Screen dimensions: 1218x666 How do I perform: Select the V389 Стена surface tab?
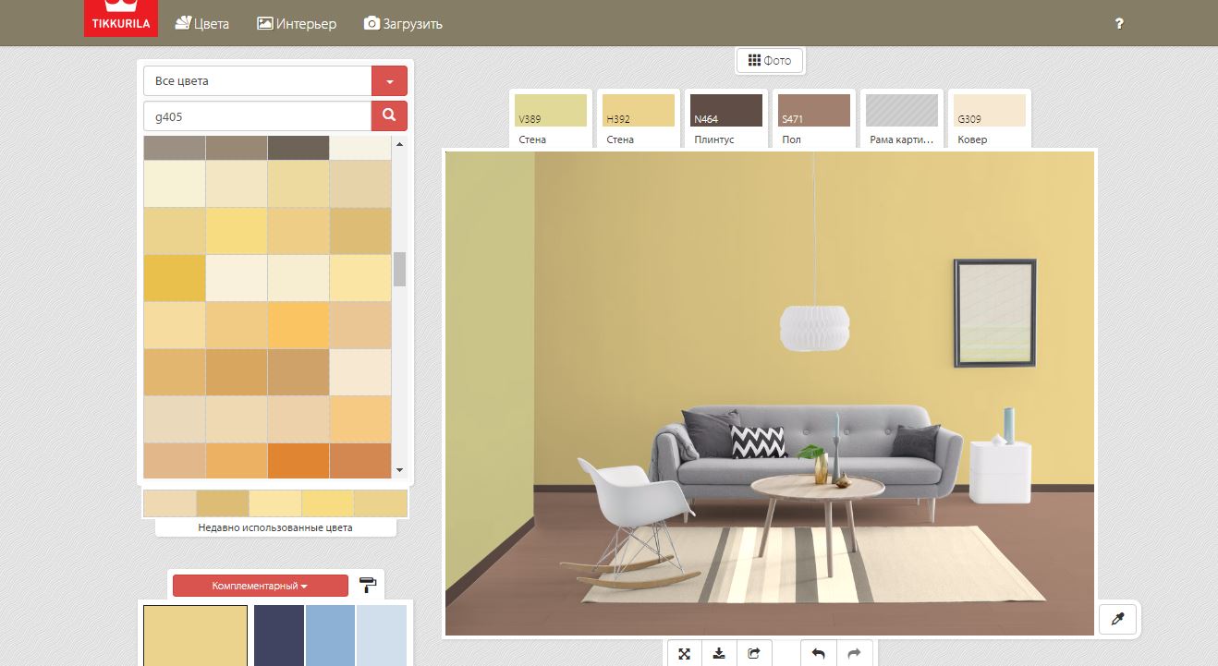pos(551,119)
